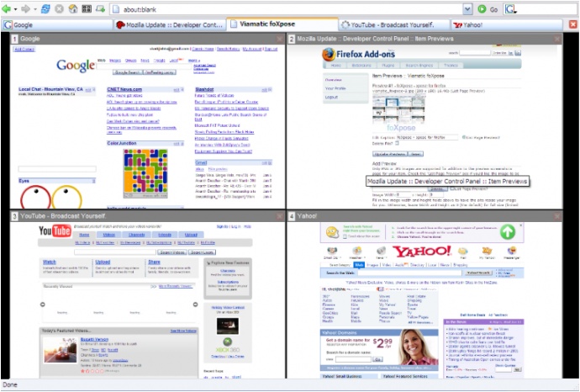Click the YouTube logo in preview 3

[x=55, y=231]
